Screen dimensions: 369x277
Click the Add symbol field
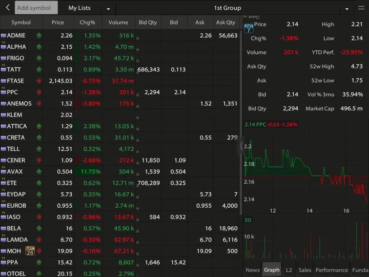pos(36,8)
